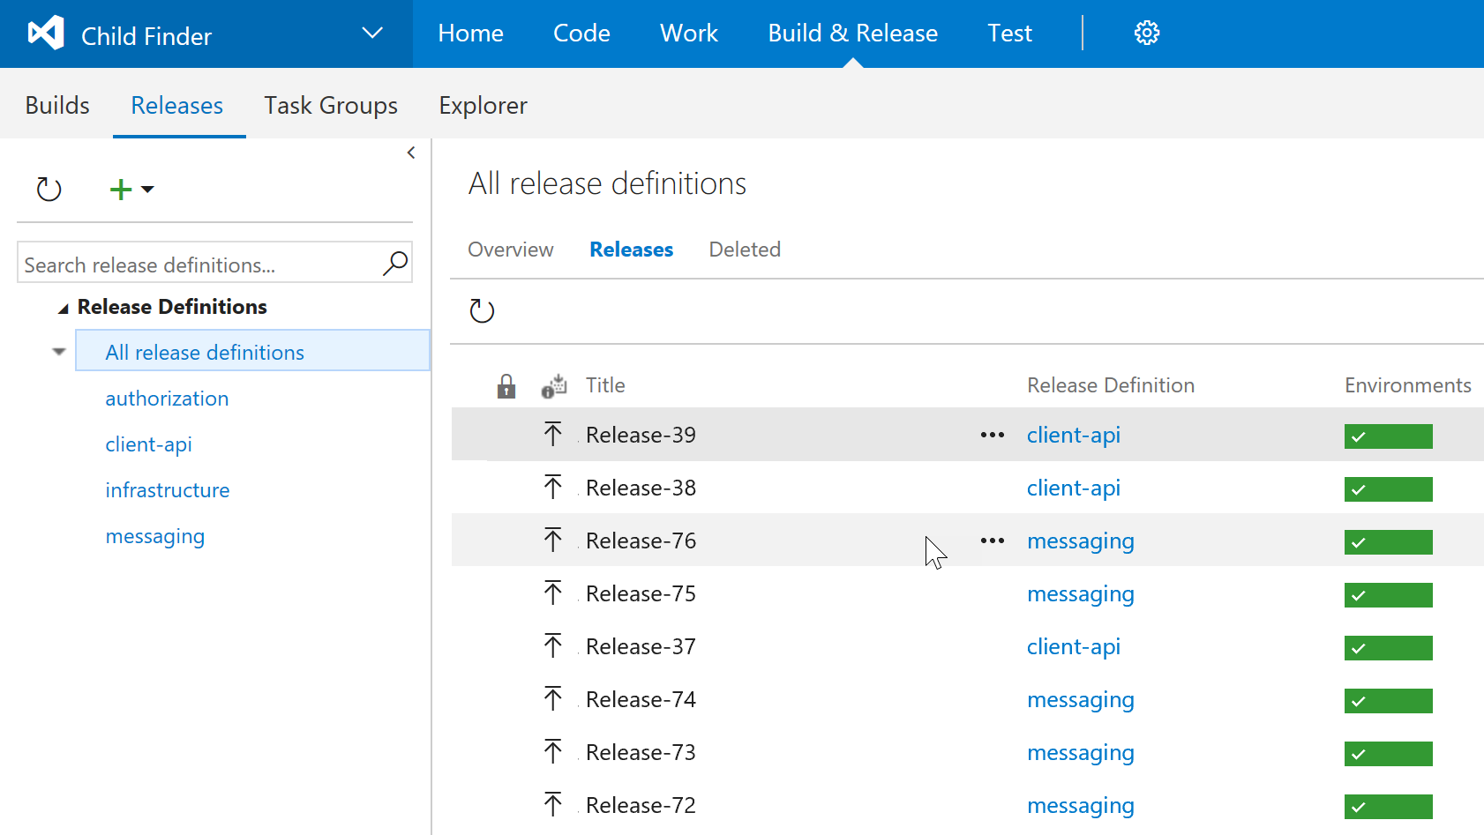Image resolution: width=1484 pixels, height=835 pixels.
Task: Open the Task Groups tab
Action: pos(331,106)
